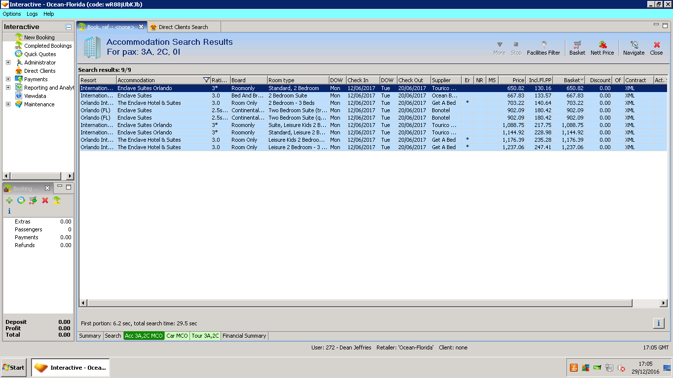Viewport: 673px width, 378px height.
Task: Click the blue info icon in Booking panel
Action: [9, 211]
